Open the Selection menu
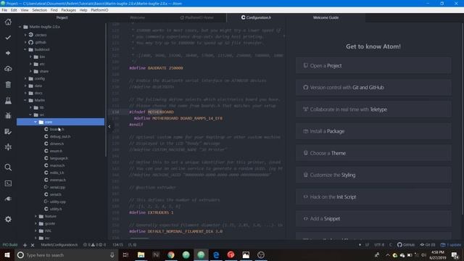Image resolution: width=464 pixels, height=261 pixels. [39, 10]
